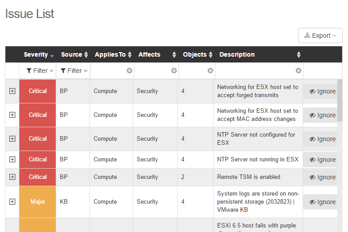Viewport: 348px width, 232px height.
Task: Open the Severity Filter dropdown
Action: pos(40,71)
